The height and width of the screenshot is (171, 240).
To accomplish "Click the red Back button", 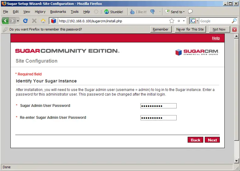I will coord(195,140).
